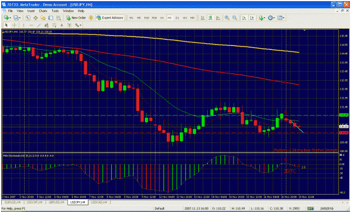Select the Cursor arrow tool
This screenshot has height=212, width=351.
(x=6, y=25)
